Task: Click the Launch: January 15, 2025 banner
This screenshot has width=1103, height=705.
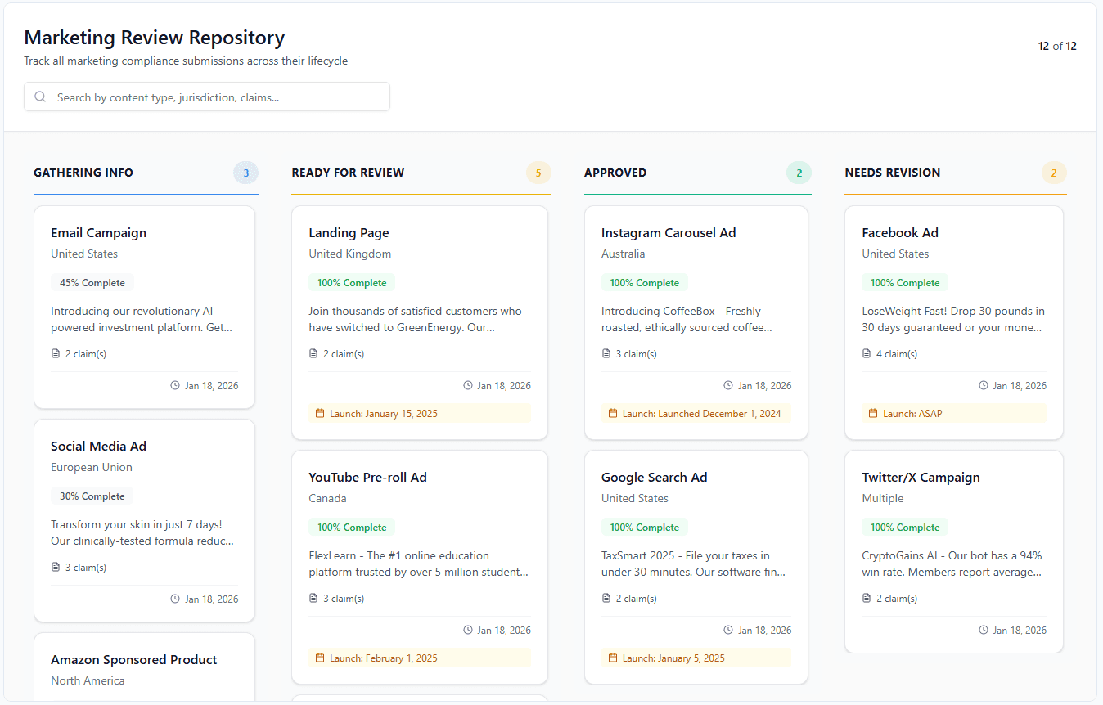Action: coord(420,414)
